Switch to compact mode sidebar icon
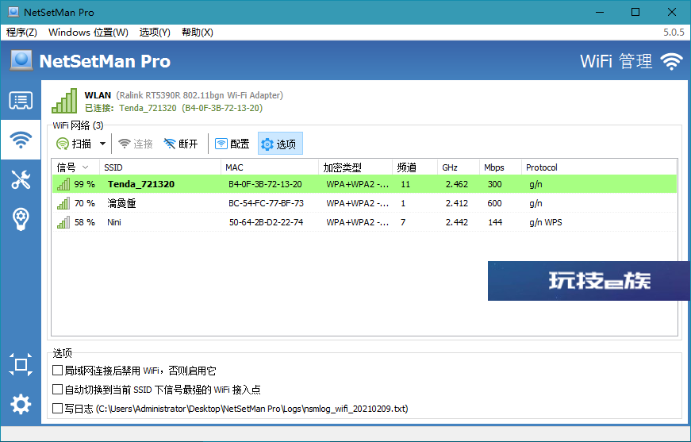 pyautogui.click(x=21, y=364)
